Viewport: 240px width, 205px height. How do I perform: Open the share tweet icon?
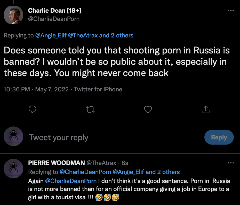205,109
